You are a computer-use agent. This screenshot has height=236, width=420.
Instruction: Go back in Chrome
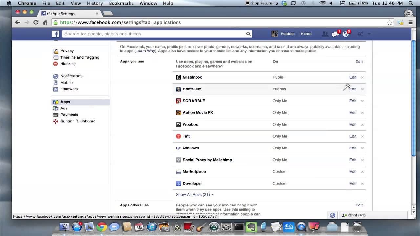(18, 22)
